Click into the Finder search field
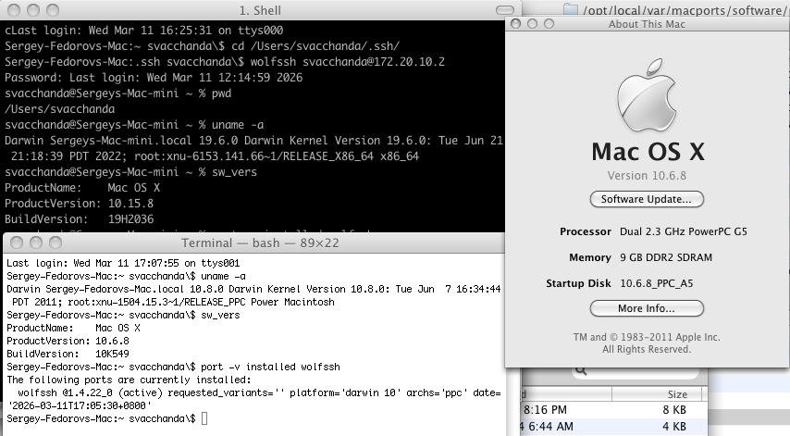The width and height of the screenshot is (790, 436). (x=636, y=372)
